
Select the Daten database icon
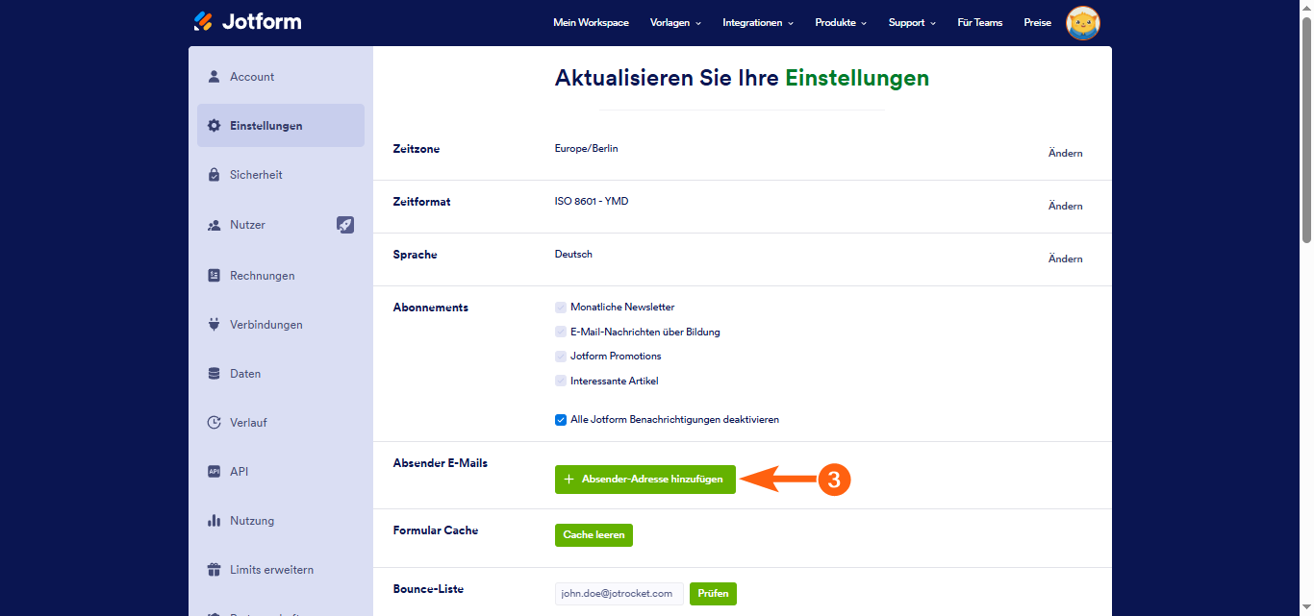tap(214, 373)
